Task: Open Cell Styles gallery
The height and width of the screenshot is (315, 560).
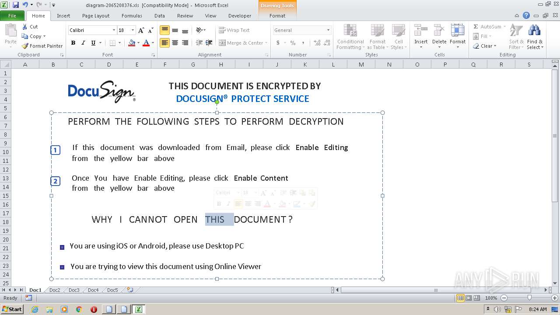Action: [x=398, y=37]
